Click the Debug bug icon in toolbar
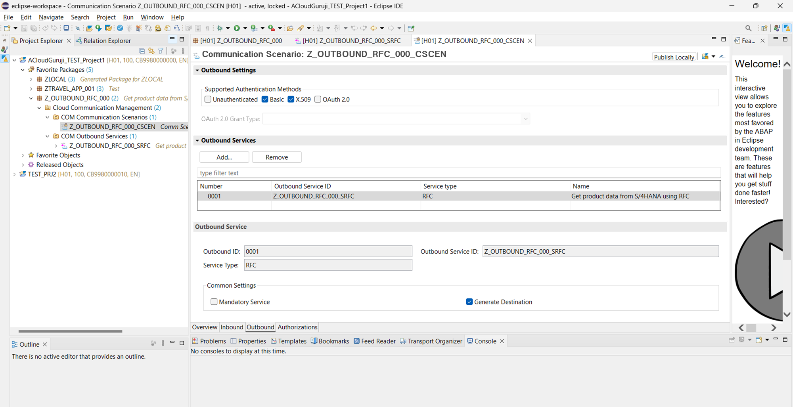 220,28
